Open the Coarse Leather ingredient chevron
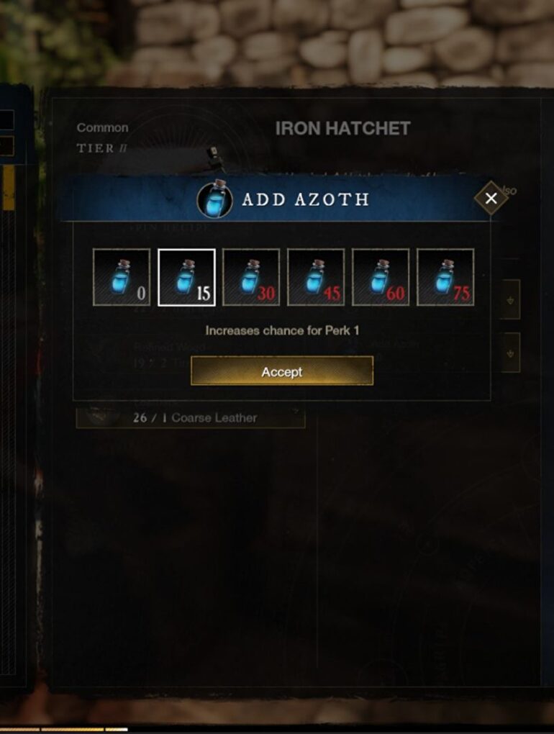This screenshot has width=554, height=734. click(296, 412)
